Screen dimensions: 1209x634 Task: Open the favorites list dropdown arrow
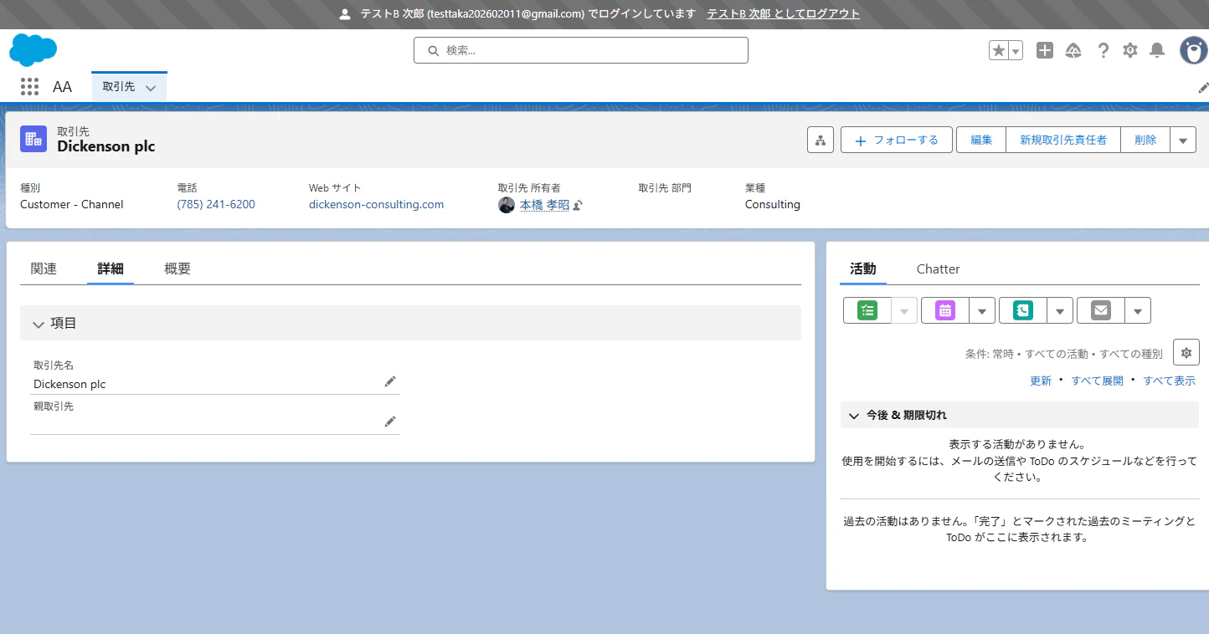pos(1016,50)
